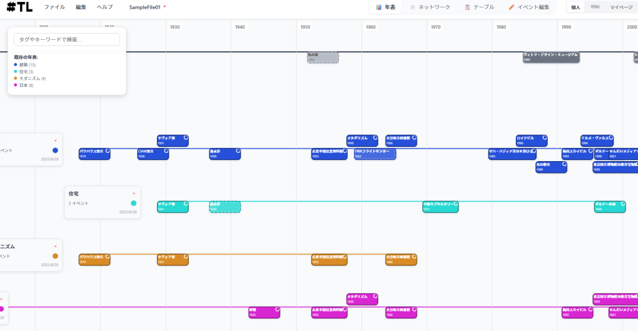Click the cyan color dot on 住宅 card
The height and width of the screenshot is (331, 638).
pyautogui.click(x=133, y=203)
